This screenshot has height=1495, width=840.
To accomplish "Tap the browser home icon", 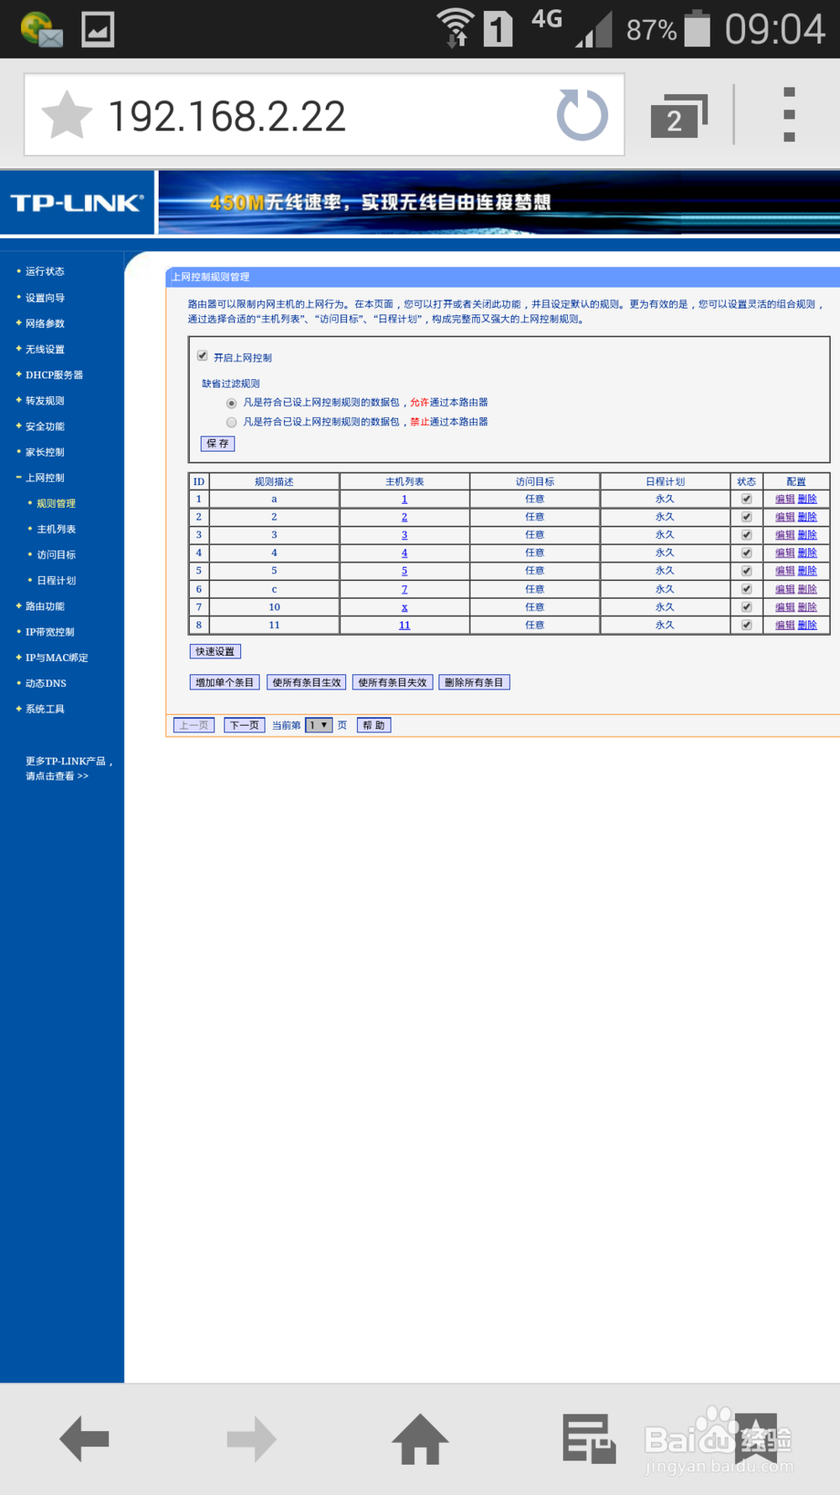I will (420, 1439).
